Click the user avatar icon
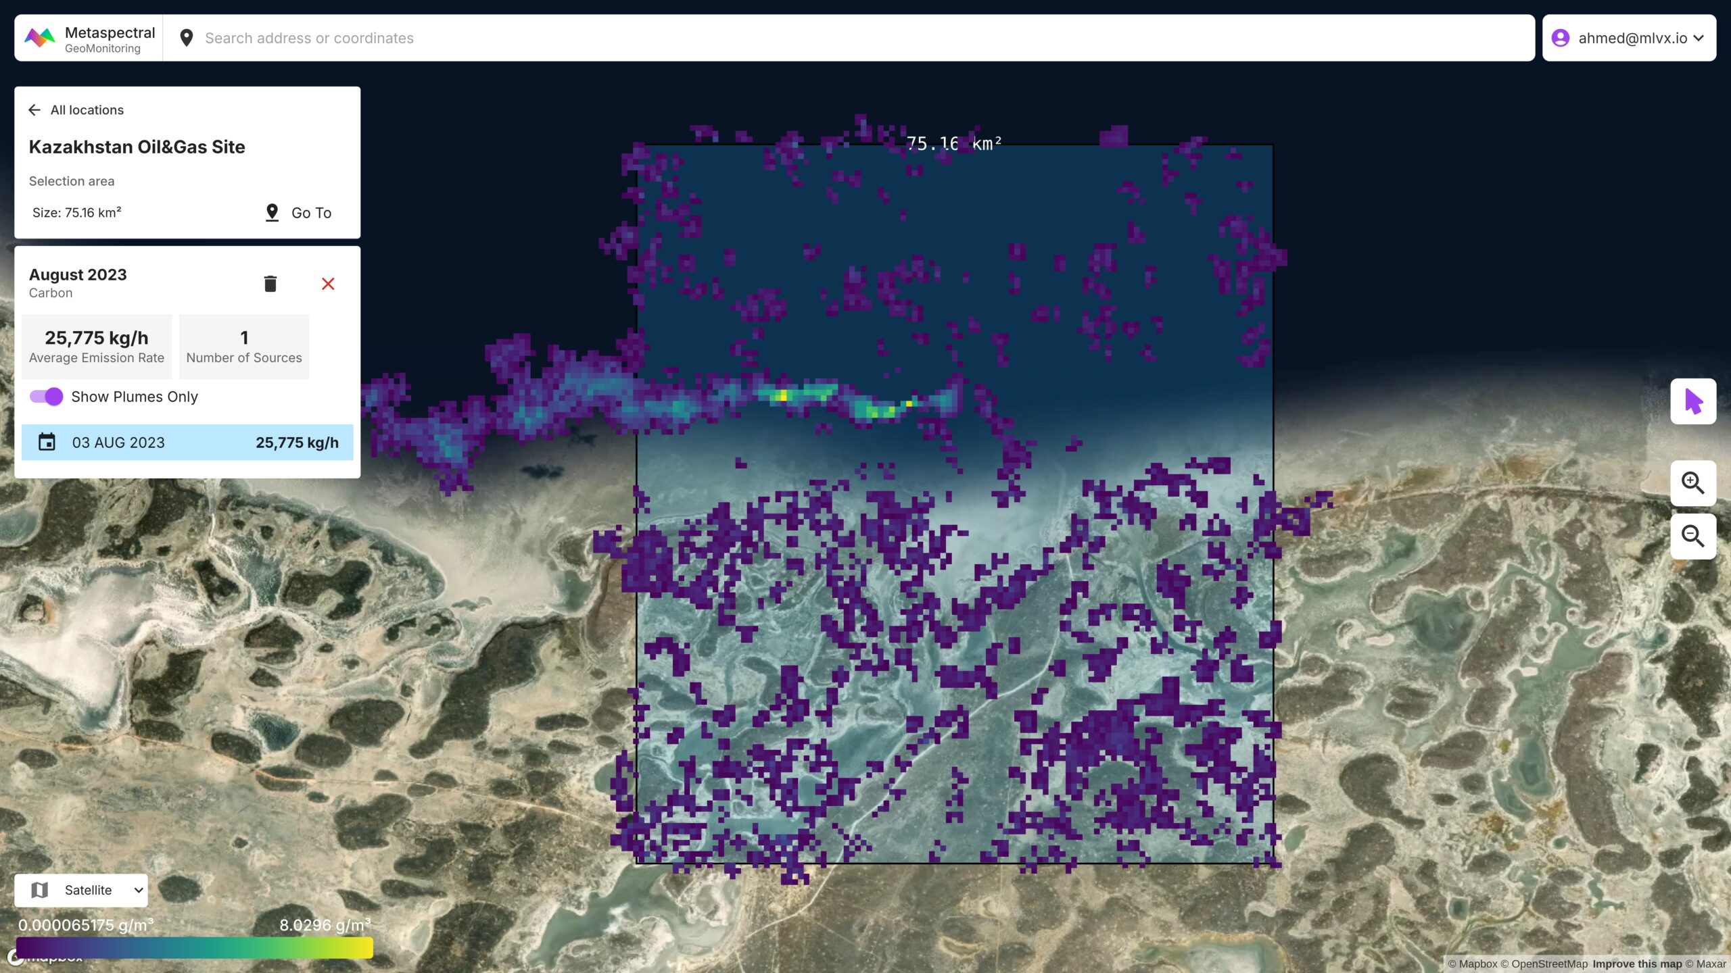The height and width of the screenshot is (973, 1731). pyautogui.click(x=1561, y=38)
